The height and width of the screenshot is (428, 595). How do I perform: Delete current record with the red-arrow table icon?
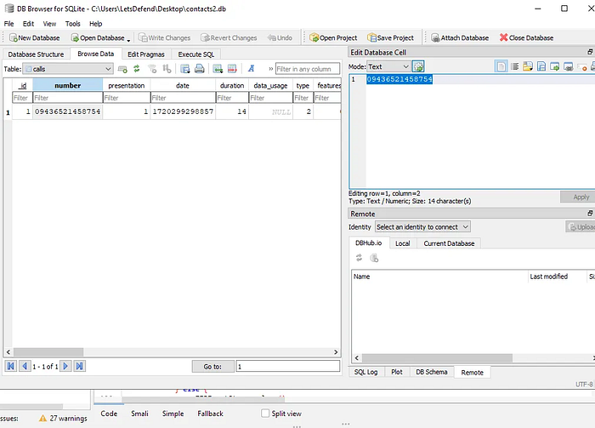tap(232, 69)
